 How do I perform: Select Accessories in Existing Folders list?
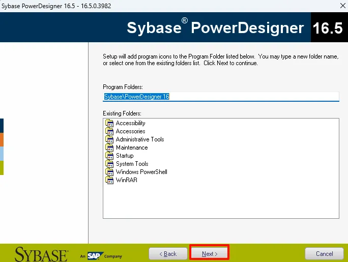[x=130, y=131]
